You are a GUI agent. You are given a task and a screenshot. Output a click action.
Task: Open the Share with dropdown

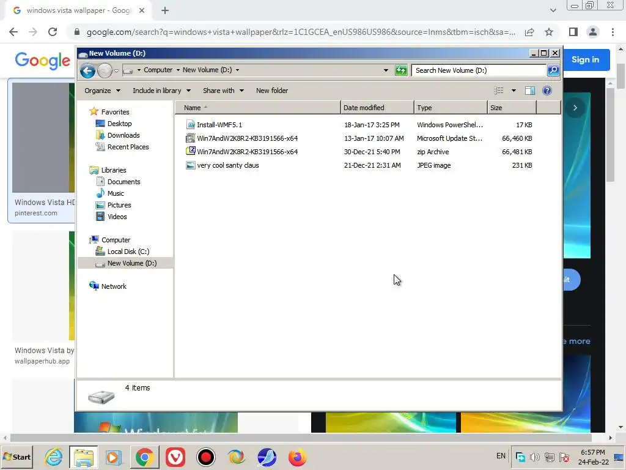pyautogui.click(x=223, y=91)
